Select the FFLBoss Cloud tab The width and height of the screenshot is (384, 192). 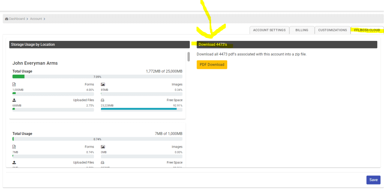[367, 30]
